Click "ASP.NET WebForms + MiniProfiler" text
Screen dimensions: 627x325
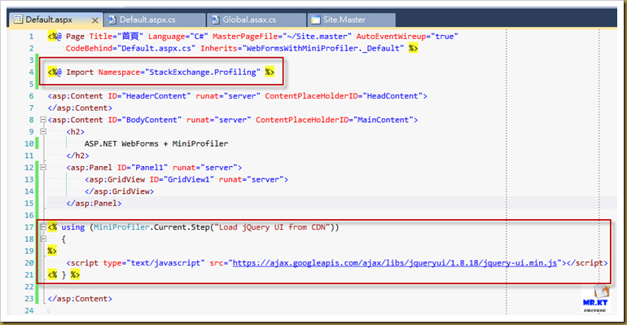pyautogui.click(x=156, y=143)
